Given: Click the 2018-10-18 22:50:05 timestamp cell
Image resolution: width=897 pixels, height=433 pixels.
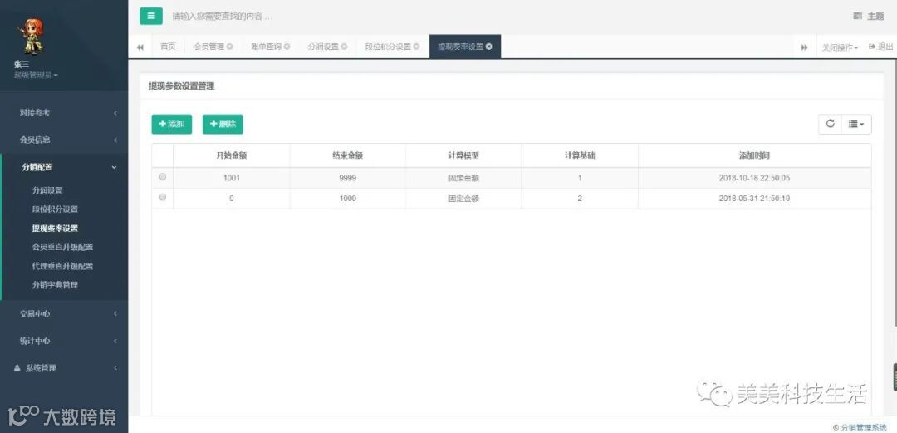Looking at the screenshot, I should click(754, 178).
